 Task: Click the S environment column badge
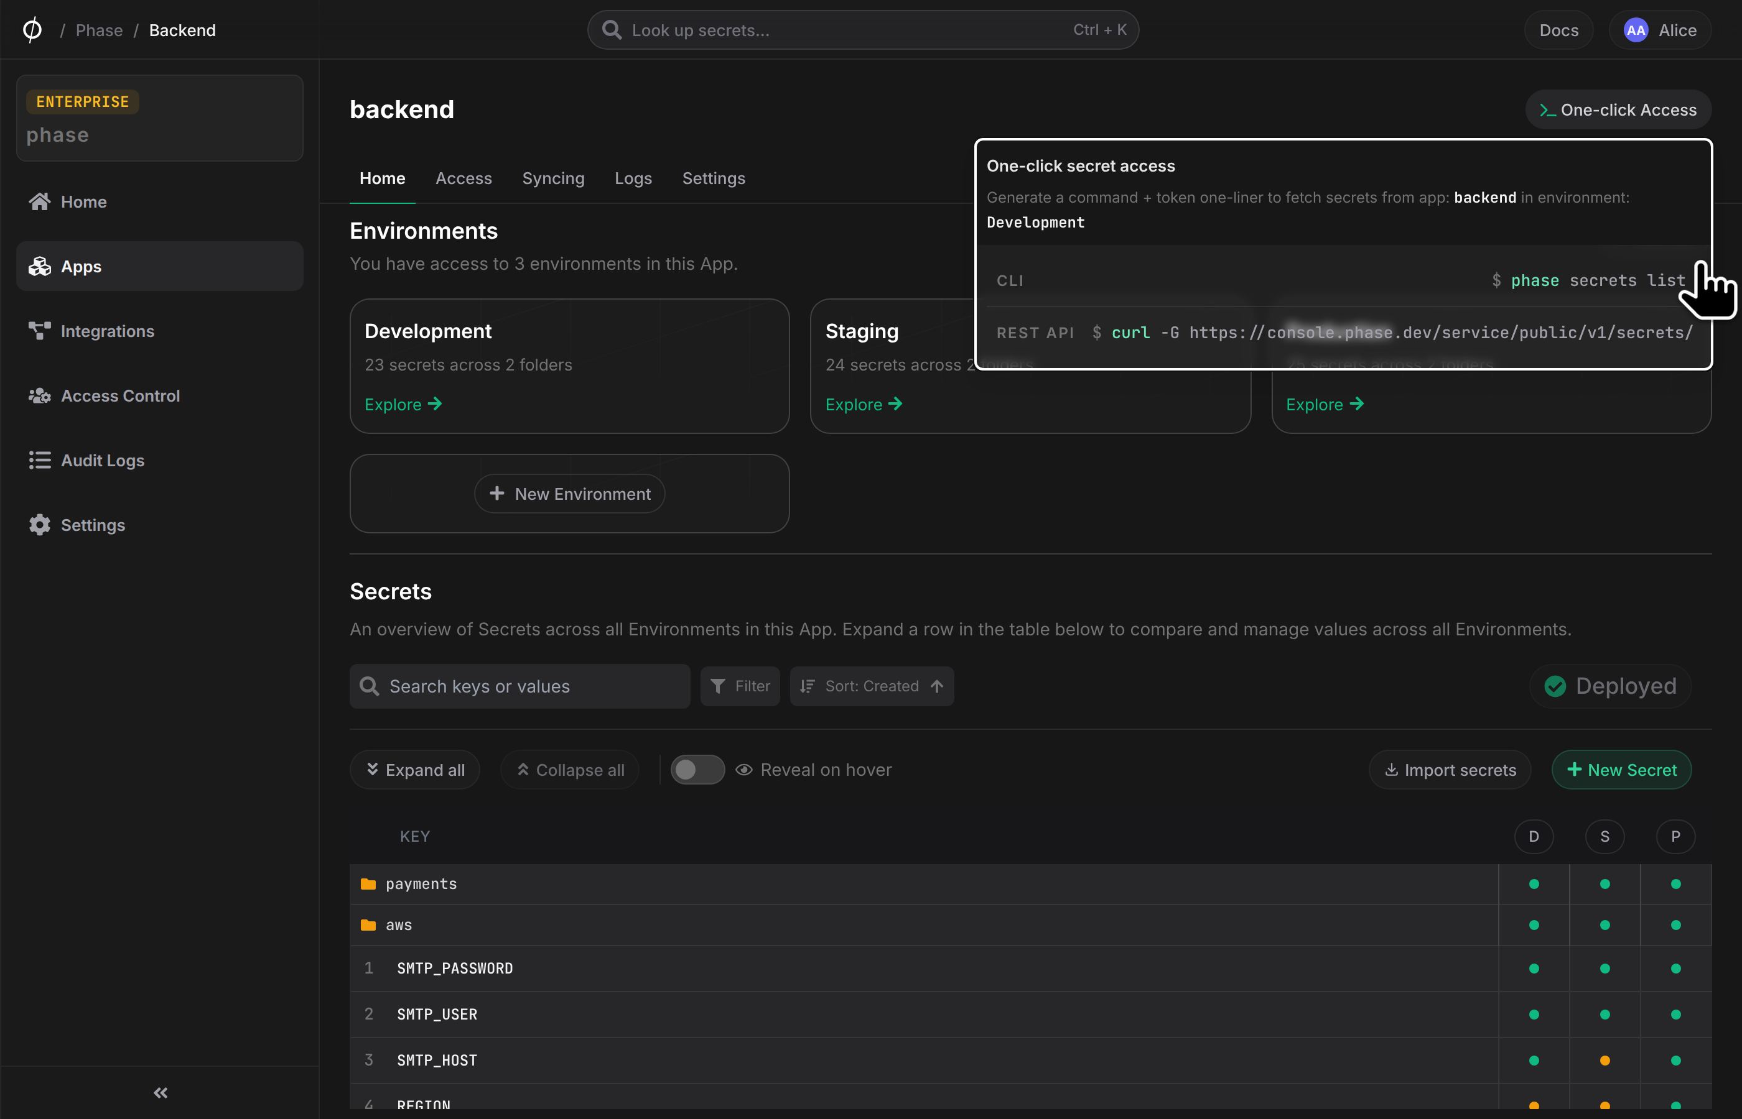(x=1605, y=836)
